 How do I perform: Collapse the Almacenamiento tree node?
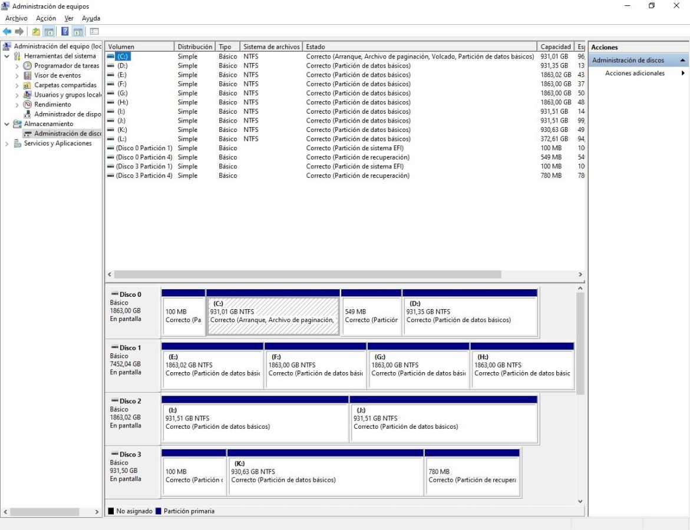pyautogui.click(x=7, y=124)
